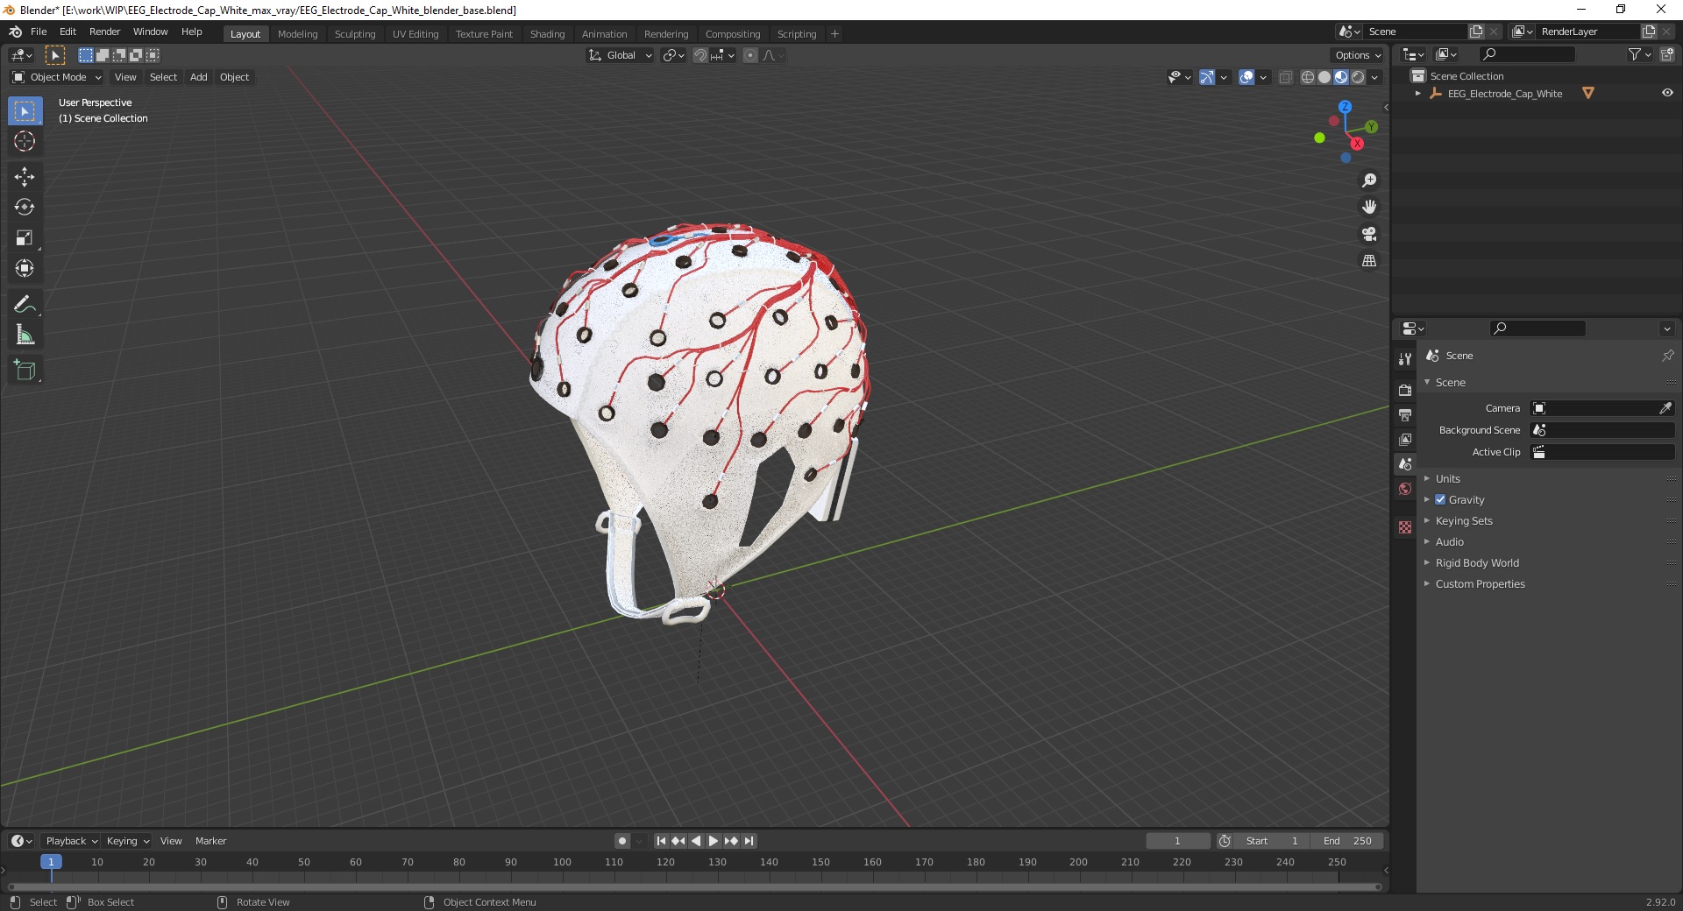Switch to the Modeling workspace tab
The height and width of the screenshot is (911, 1683).
click(x=297, y=34)
